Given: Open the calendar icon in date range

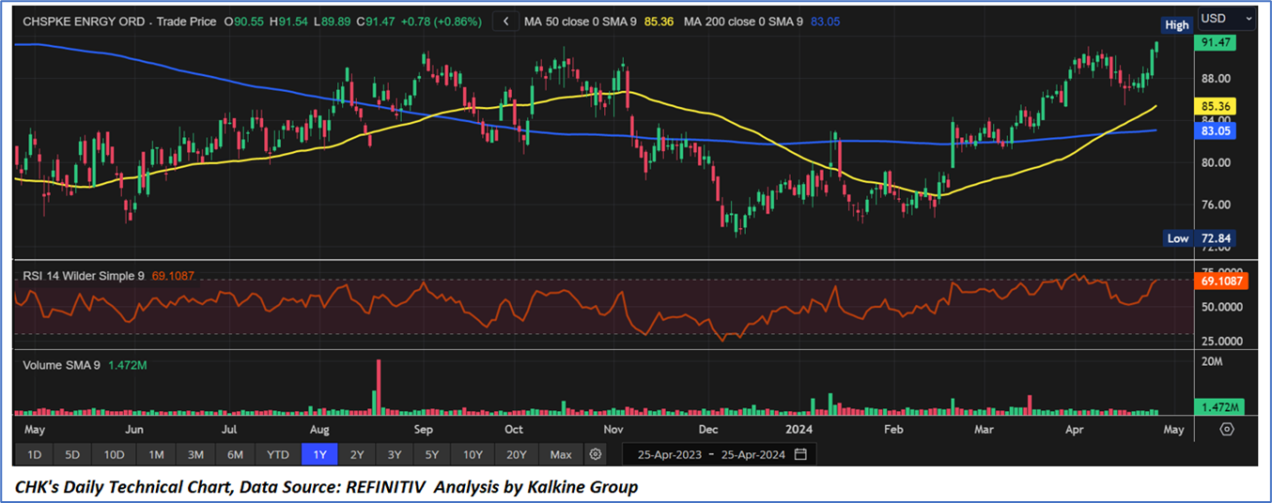Looking at the screenshot, I should pos(800,454).
